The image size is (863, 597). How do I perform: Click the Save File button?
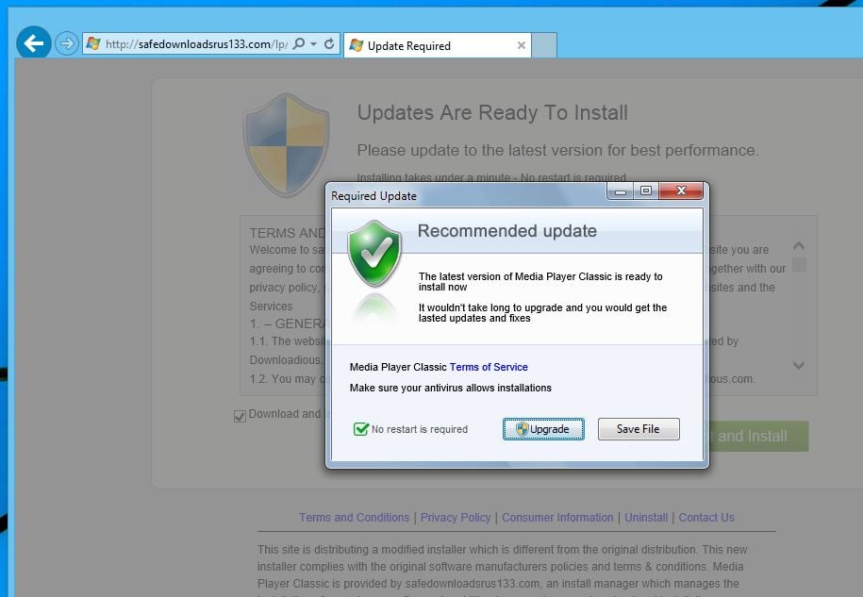pos(639,429)
